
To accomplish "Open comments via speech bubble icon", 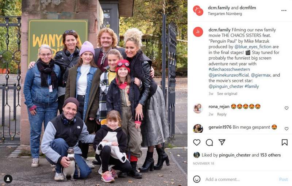I will [209, 143].
